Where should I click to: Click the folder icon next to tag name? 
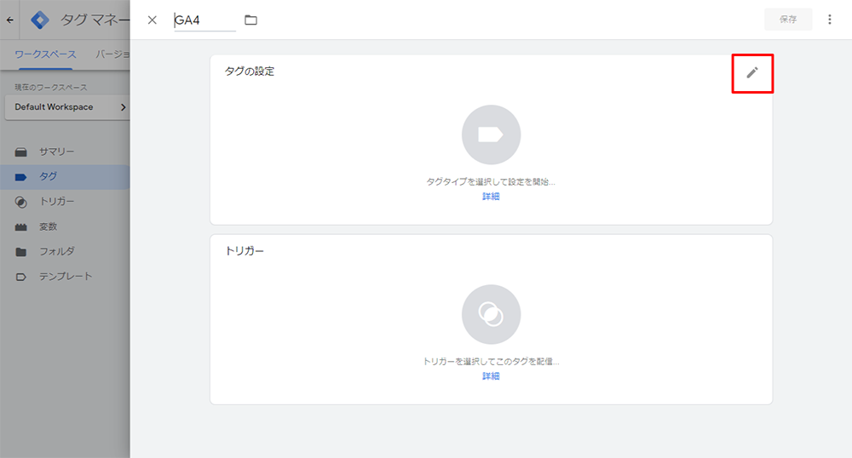pos(250,20)
